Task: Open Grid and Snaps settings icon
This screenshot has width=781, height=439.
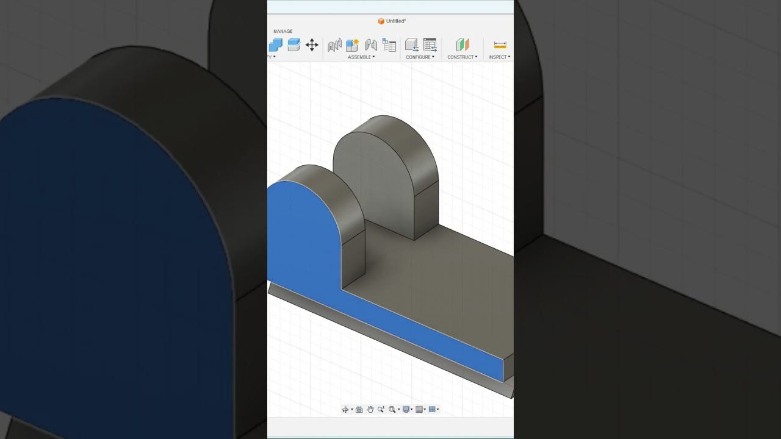Action: [x=419, y=410]
